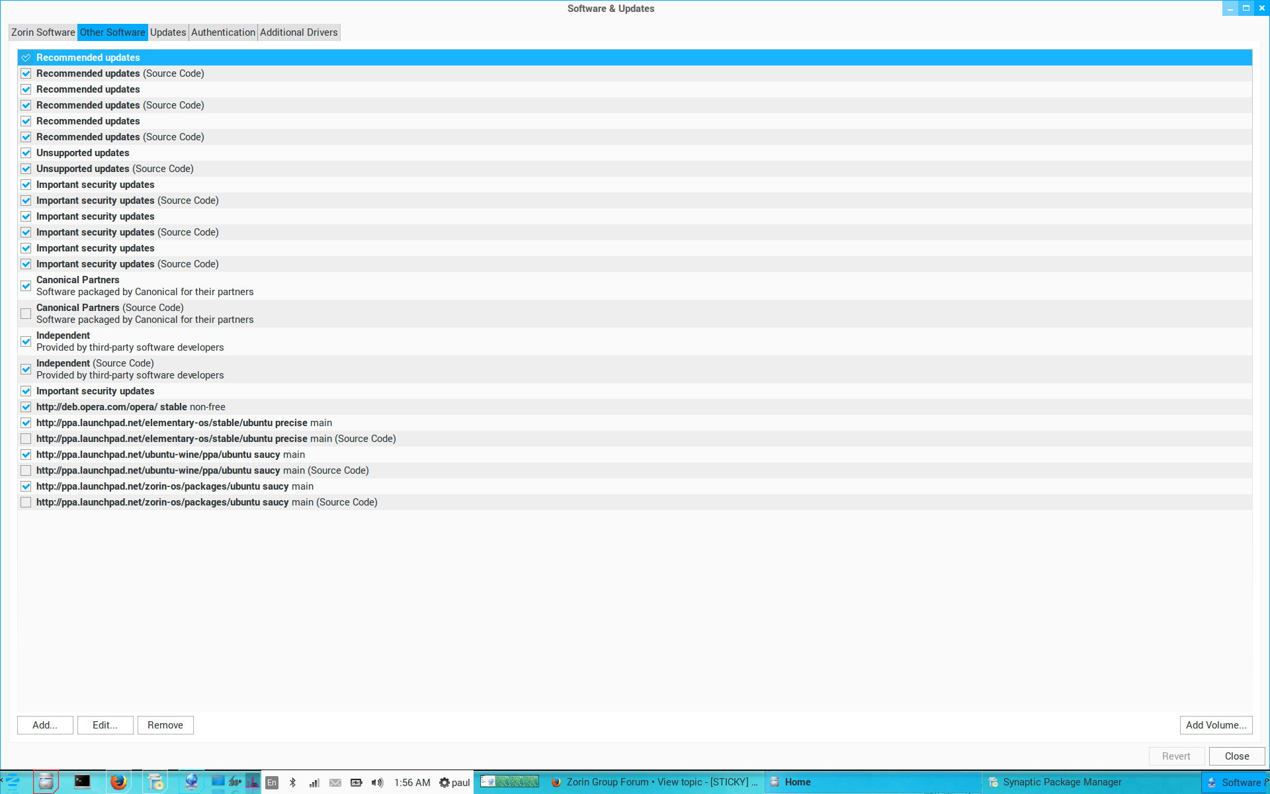The height and width of the screenshot is (794, 1270).
Task: Enable zorin-os packages Source Code checkbox
Action: (26, 502)
